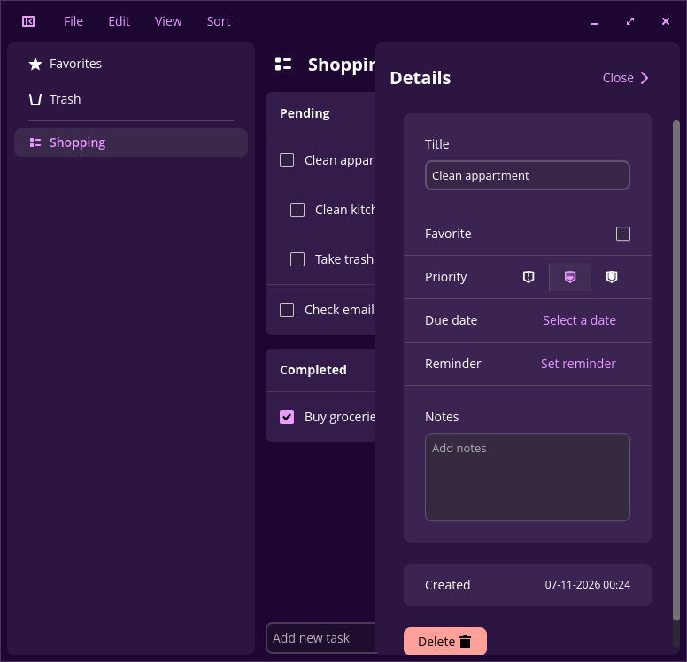
Task: Delete the current task
Action: coord(445,642)
